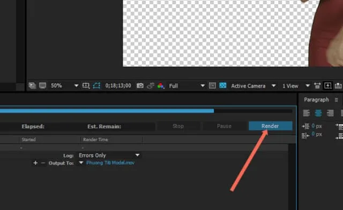Remove output module with minus icon
The height and width of the screenshot is (210, 343).
pyautogui.click(x=43, y=163)
